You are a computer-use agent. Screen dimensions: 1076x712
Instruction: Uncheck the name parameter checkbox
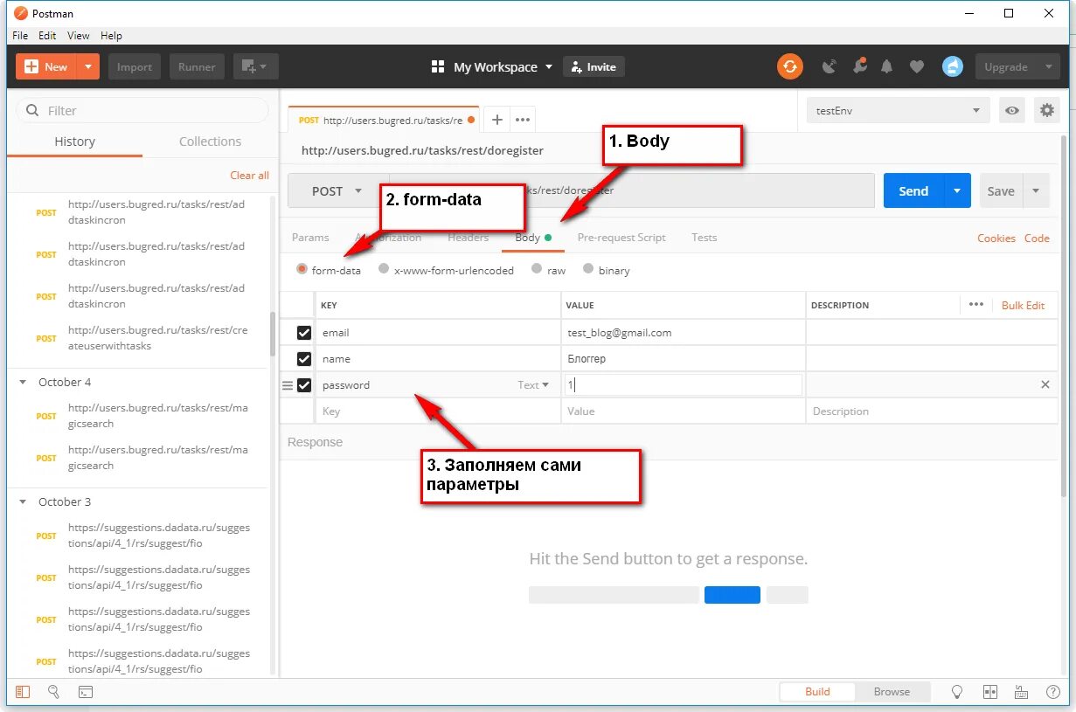304,359
